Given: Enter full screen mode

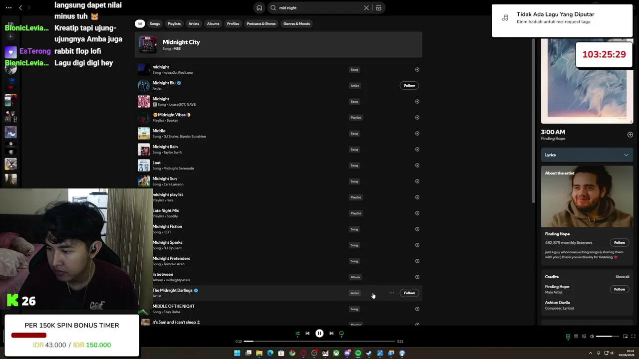Looking at the screenshot, I should click(634, 337).
